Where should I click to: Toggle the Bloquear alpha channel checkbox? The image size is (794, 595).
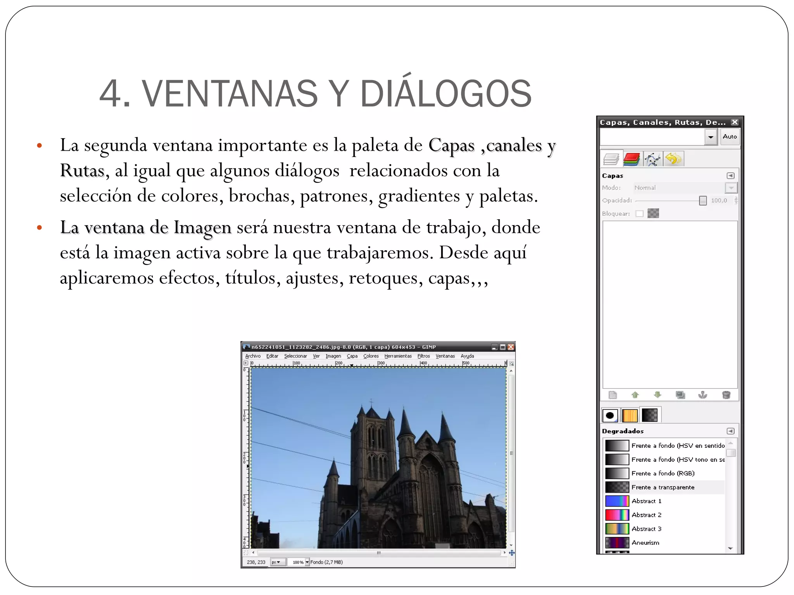(x=640, y=213)
